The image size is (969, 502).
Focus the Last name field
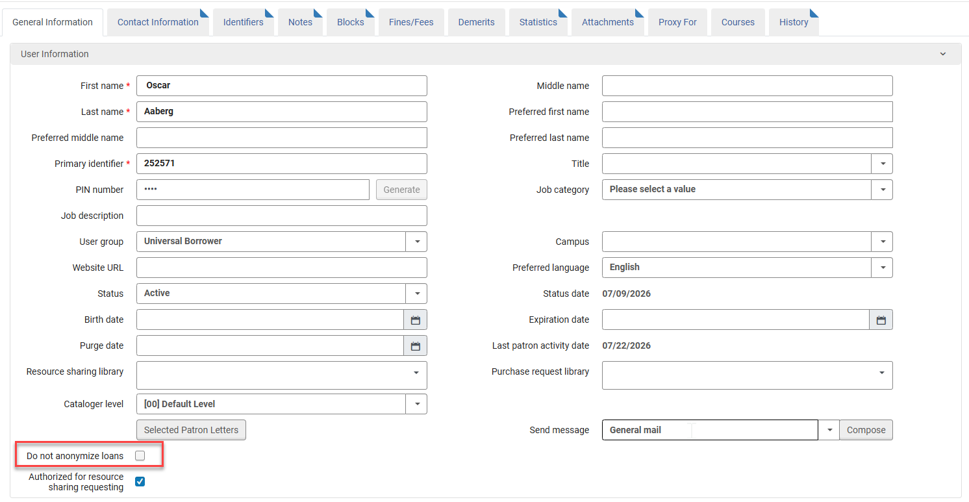[x=282, y=112]
